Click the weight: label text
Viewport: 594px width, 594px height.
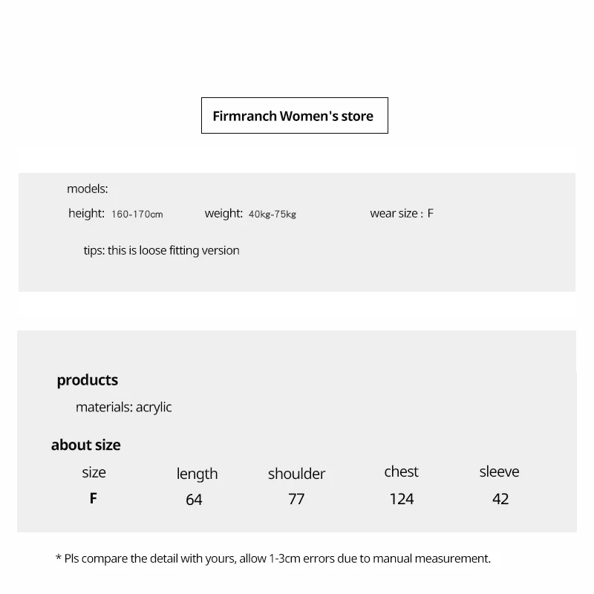click(x=223, y=214)
